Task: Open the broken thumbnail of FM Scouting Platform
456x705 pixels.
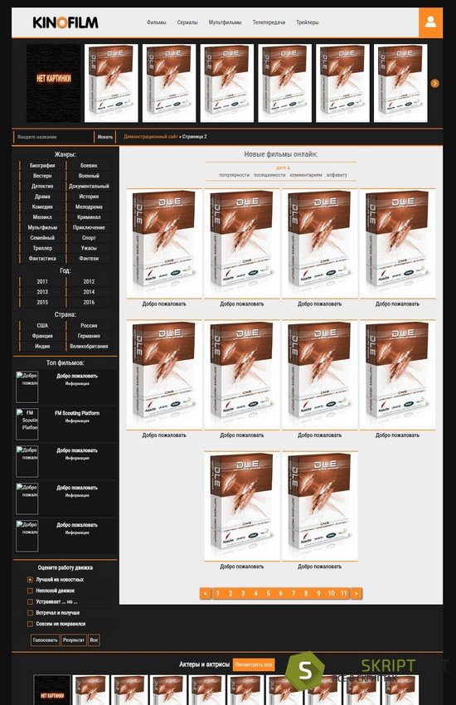Action: [27, 424]
